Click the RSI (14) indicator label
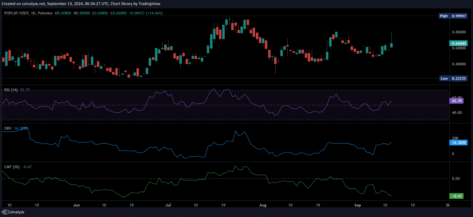 11,90
